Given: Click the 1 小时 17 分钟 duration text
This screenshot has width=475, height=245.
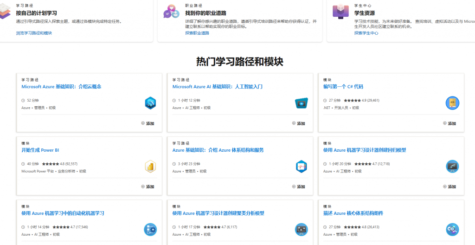Looking at the screenshot, I should [x=189, y=227].
